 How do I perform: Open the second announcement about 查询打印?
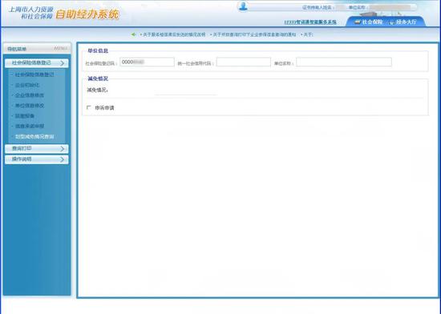tap(253, 34)
